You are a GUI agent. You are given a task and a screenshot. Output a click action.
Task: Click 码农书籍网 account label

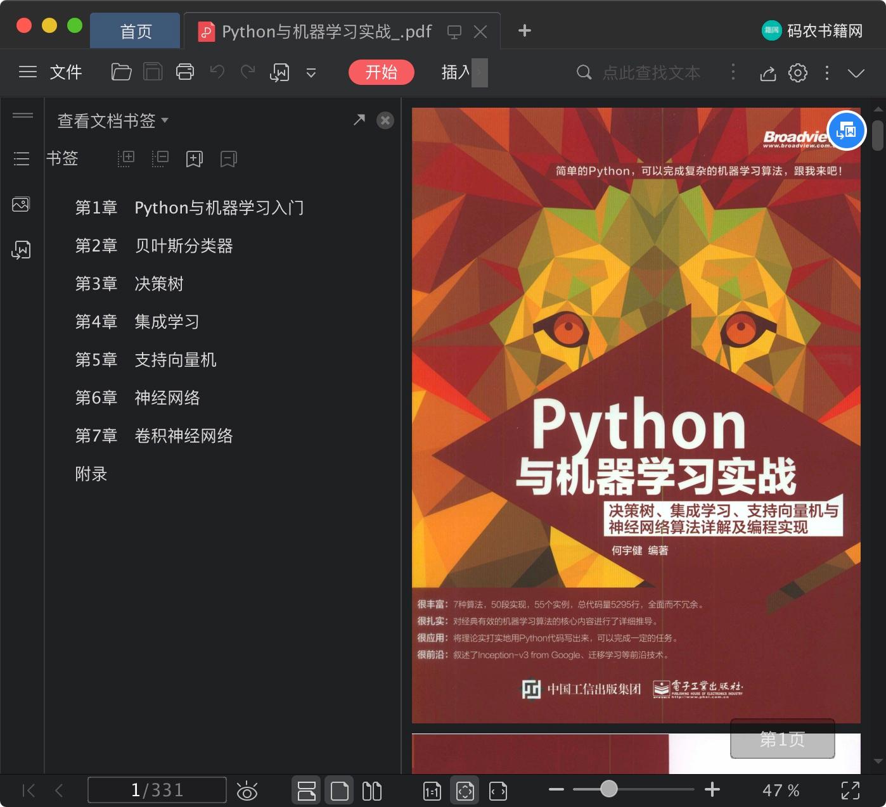825,31
